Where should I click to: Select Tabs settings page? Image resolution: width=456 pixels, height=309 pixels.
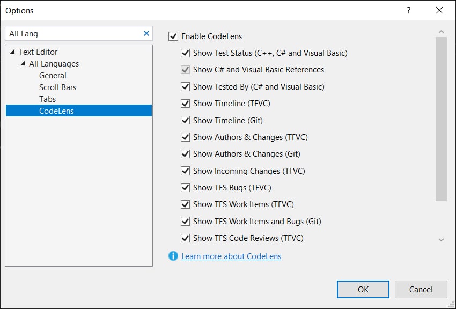(x=47, y=99)
